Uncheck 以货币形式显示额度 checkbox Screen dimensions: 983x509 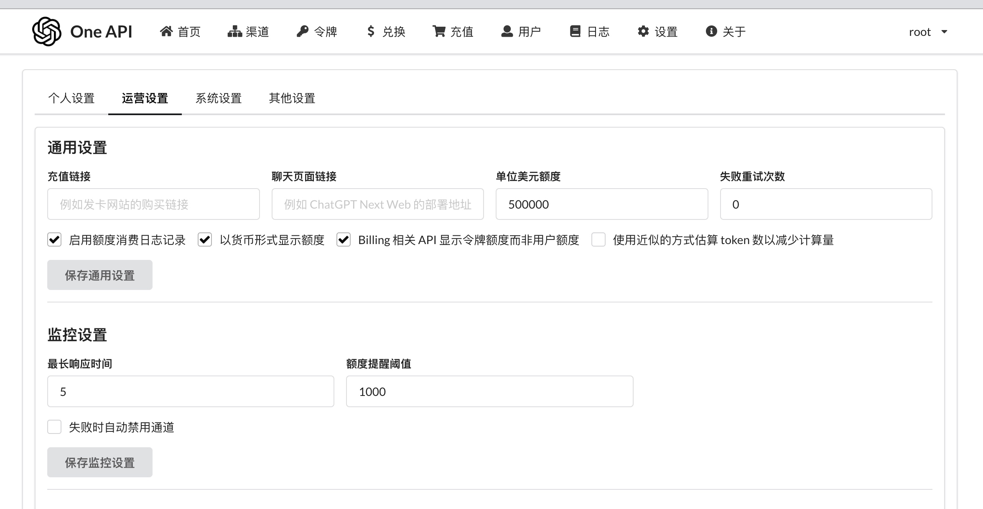pyautogui.click(x=205, y=240)
